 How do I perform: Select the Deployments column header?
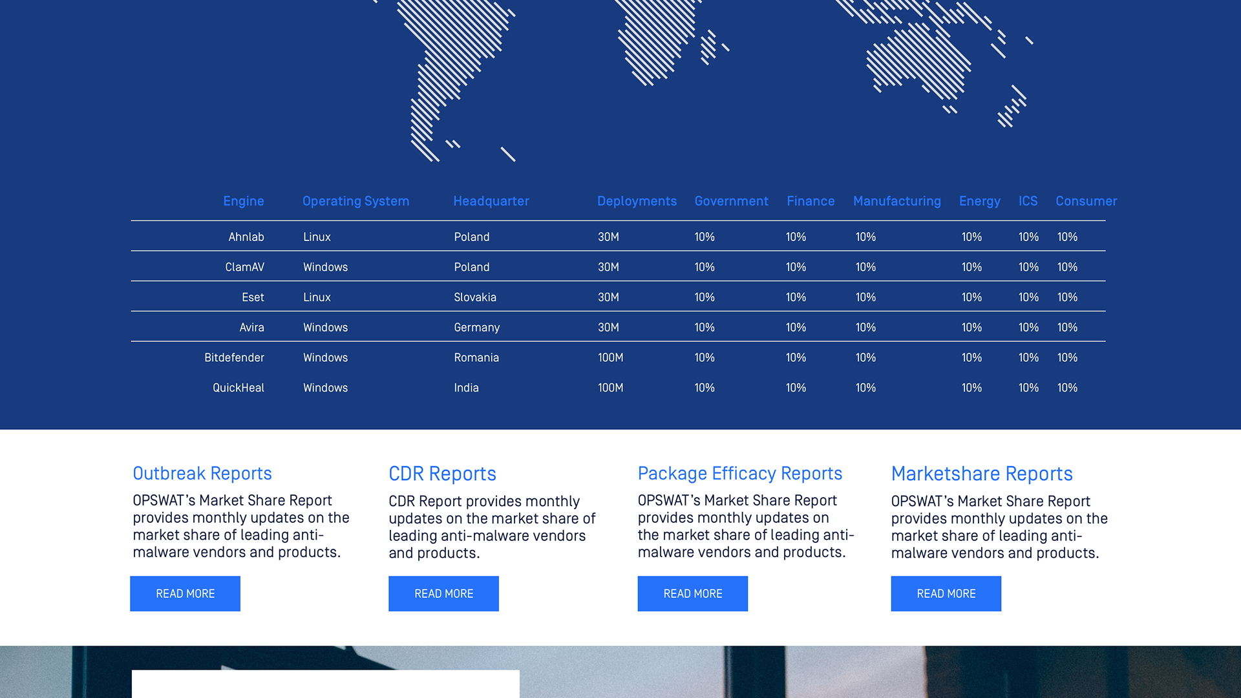click(637, 201)
